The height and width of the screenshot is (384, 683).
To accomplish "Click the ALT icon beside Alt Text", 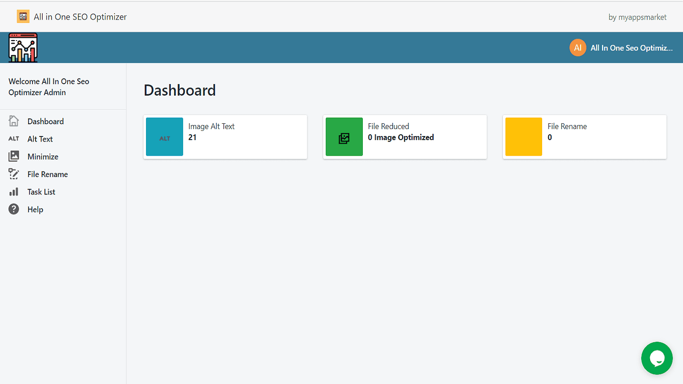I will click(x=13, y=139).
